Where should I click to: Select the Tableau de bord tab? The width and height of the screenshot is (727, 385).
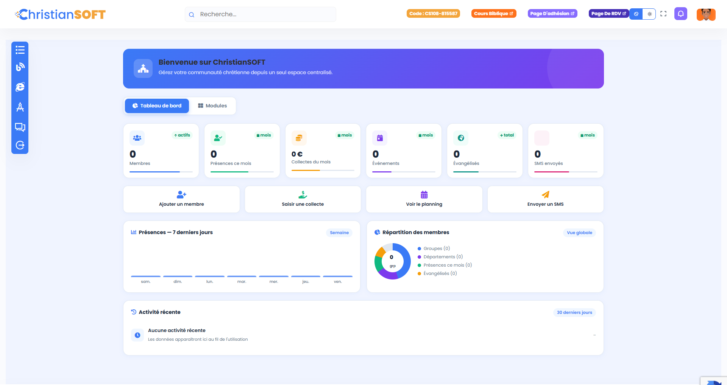[x=157, y=106]
